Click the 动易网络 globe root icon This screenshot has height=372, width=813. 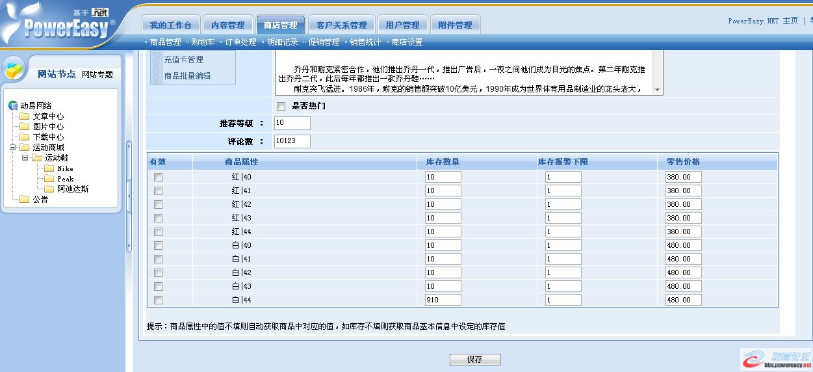(13, 106)
